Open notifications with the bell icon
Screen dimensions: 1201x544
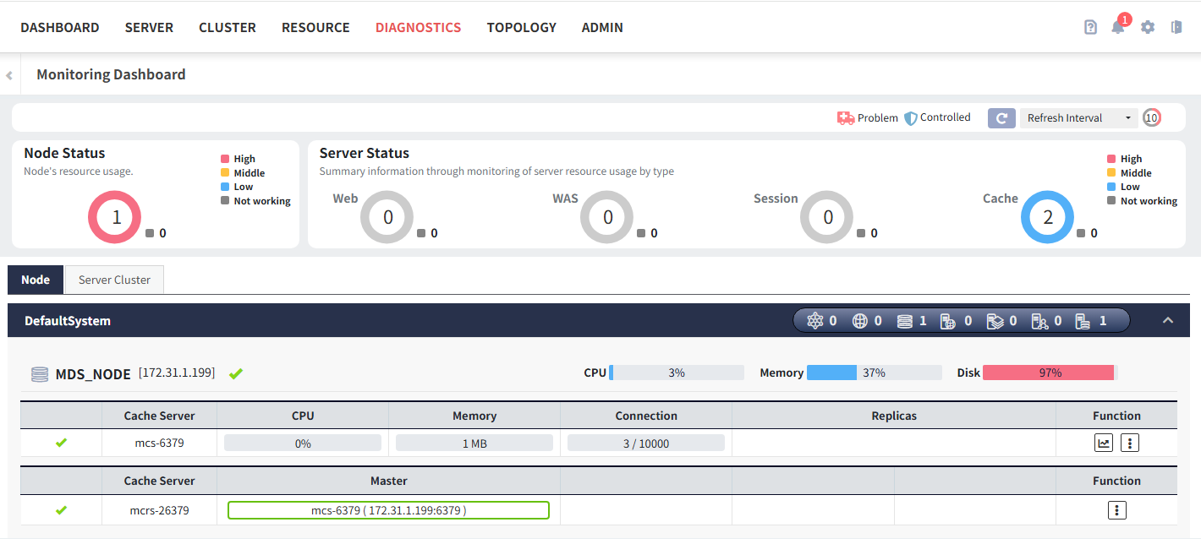(1117, 28)
